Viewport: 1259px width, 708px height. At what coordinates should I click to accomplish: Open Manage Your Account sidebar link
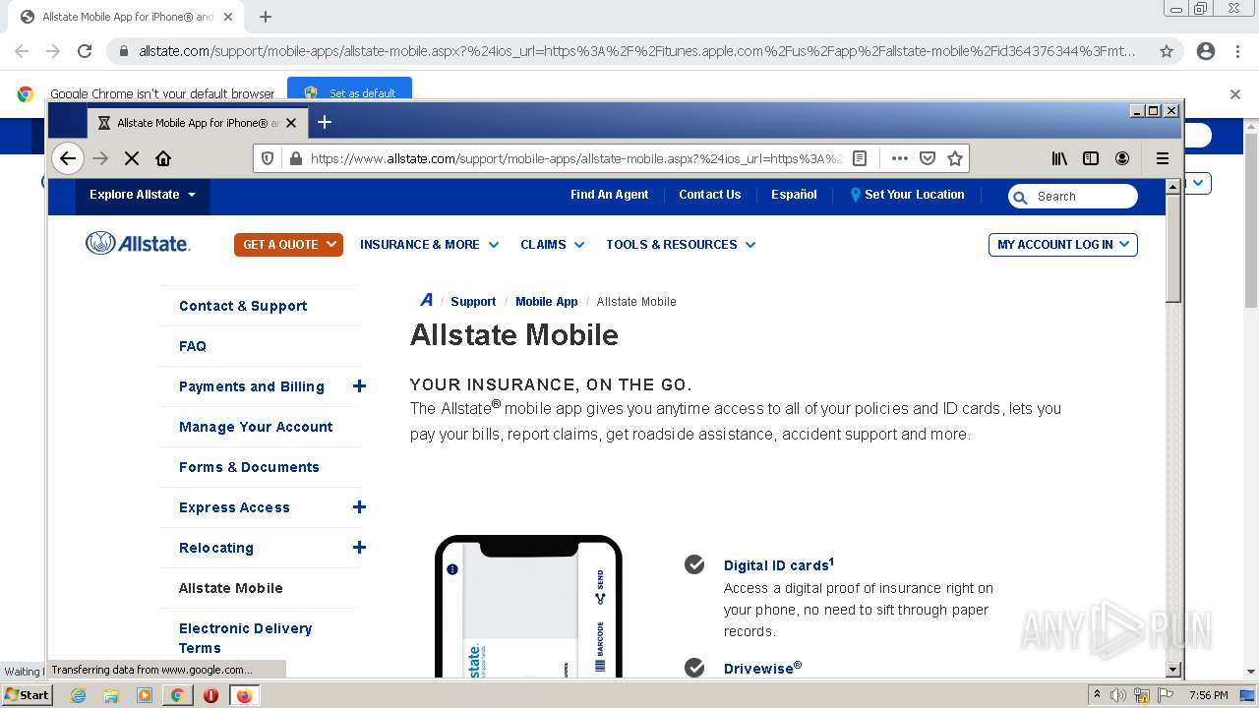[256, 427]
